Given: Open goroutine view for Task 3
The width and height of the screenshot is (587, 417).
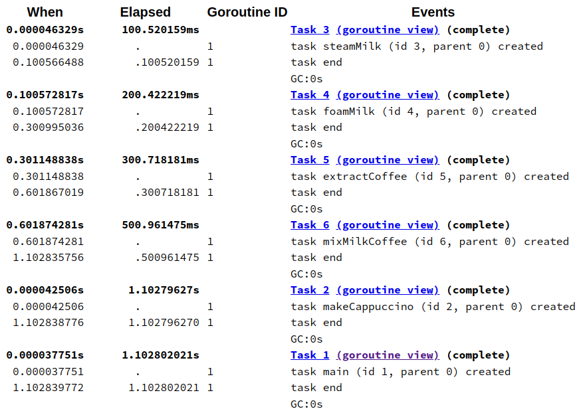Looking at the screenshot, I should pyautogui.click(x=388, y=30).
